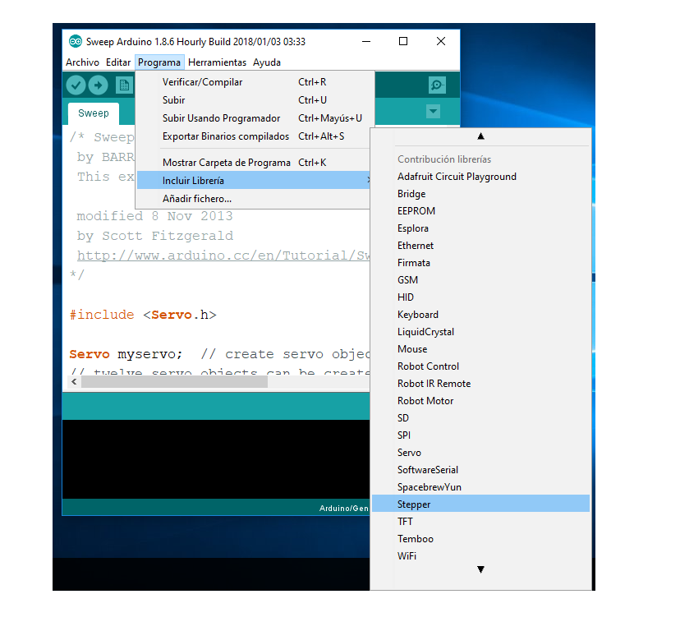
Task: Include the Esplora library
Action: click(480, 228)
